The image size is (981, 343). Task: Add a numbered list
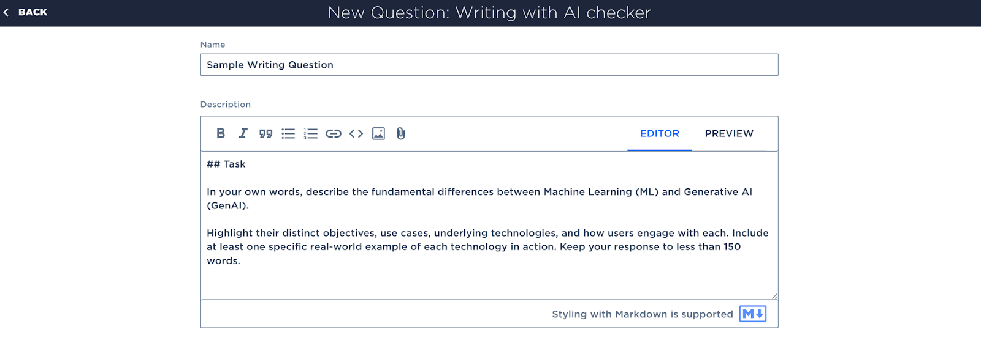311,133
